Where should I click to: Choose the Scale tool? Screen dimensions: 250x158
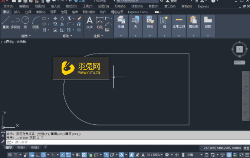62,30
